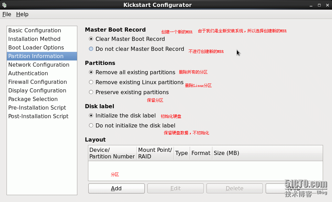
Task: Click the Size (MB) column header
Action: click(268, 153)
